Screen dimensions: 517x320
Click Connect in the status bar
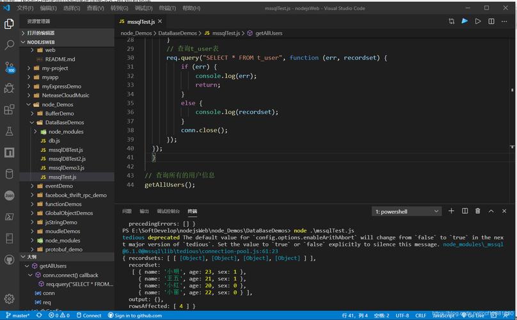(x=89, y=316)
